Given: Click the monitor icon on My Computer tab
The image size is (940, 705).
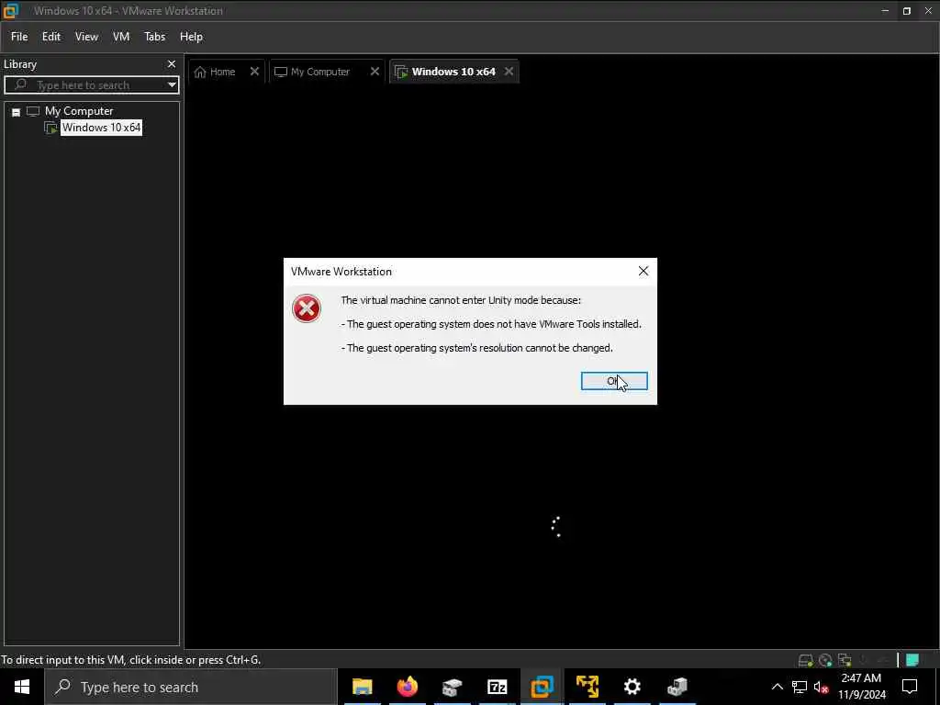Looking at the screenshot, I should tap(281, 72).
